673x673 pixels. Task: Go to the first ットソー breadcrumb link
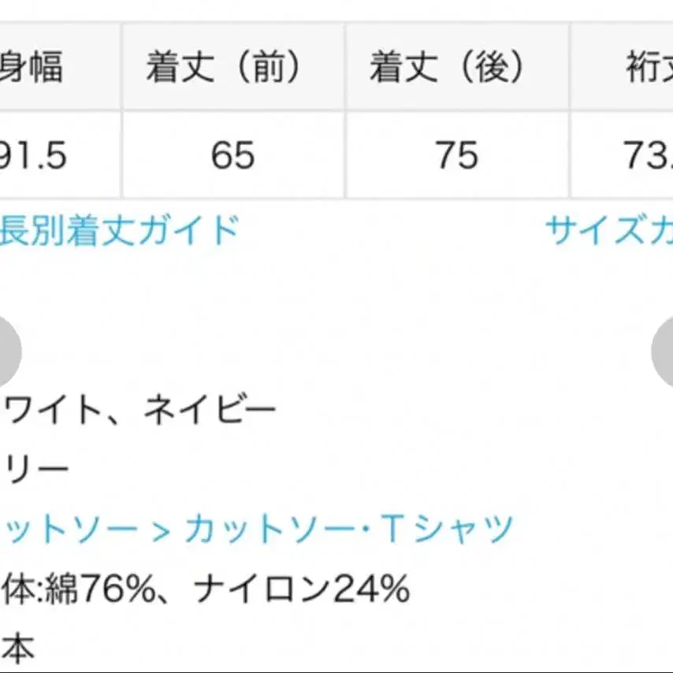[69, 528]
